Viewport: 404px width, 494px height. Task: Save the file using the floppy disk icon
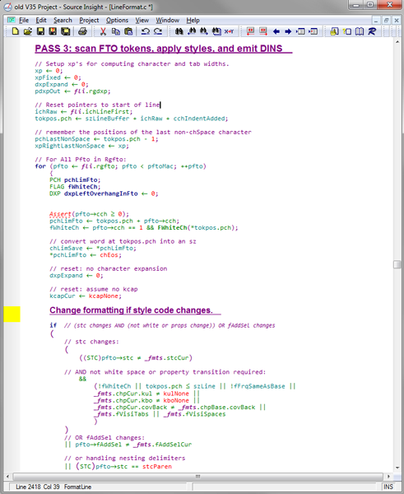tap(40, 31)
